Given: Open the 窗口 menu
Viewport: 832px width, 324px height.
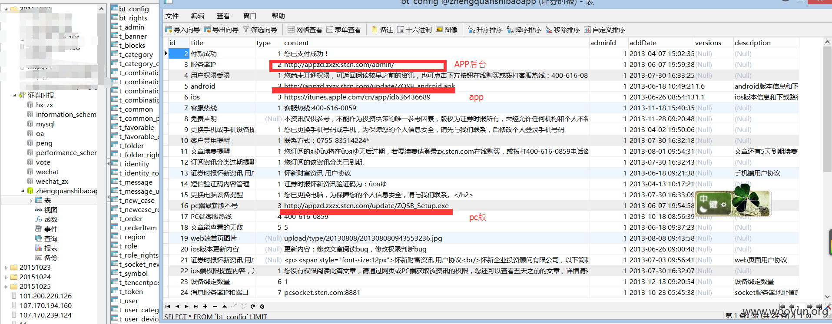Looking at the screenshot, I should [x=249, y=16].
